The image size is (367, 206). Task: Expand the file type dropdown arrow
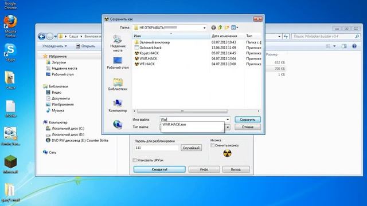[x=228, y=127]
